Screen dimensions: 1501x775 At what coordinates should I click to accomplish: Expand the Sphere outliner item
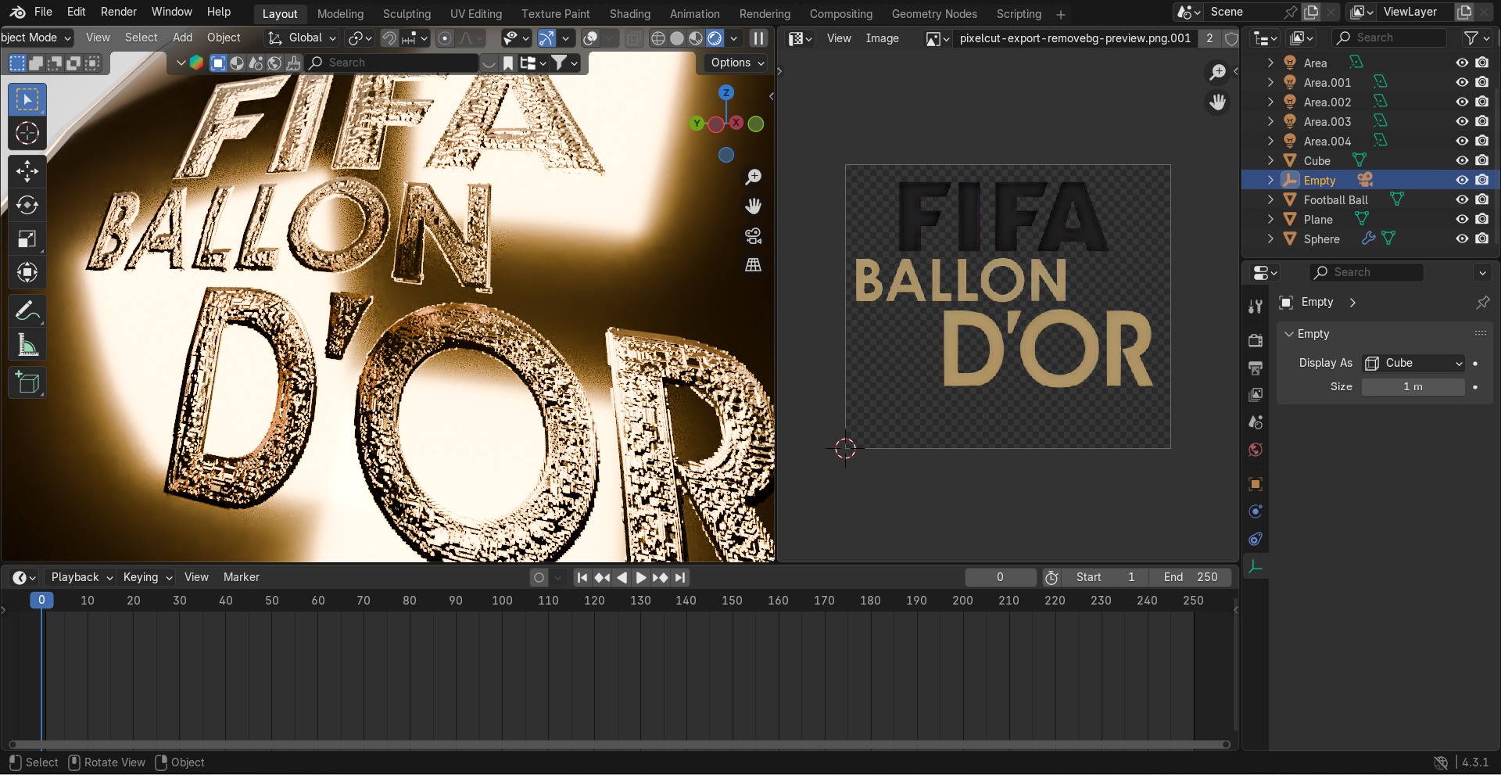pyautogui.click(x=1270, y=239)
